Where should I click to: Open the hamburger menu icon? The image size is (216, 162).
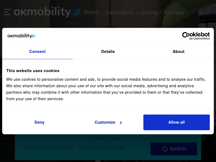[x=7, y=12]
